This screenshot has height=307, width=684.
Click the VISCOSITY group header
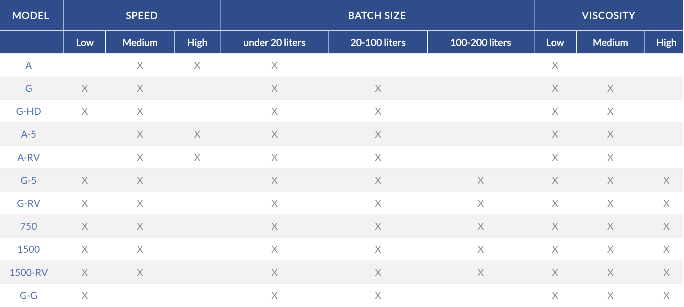point(608,16)
